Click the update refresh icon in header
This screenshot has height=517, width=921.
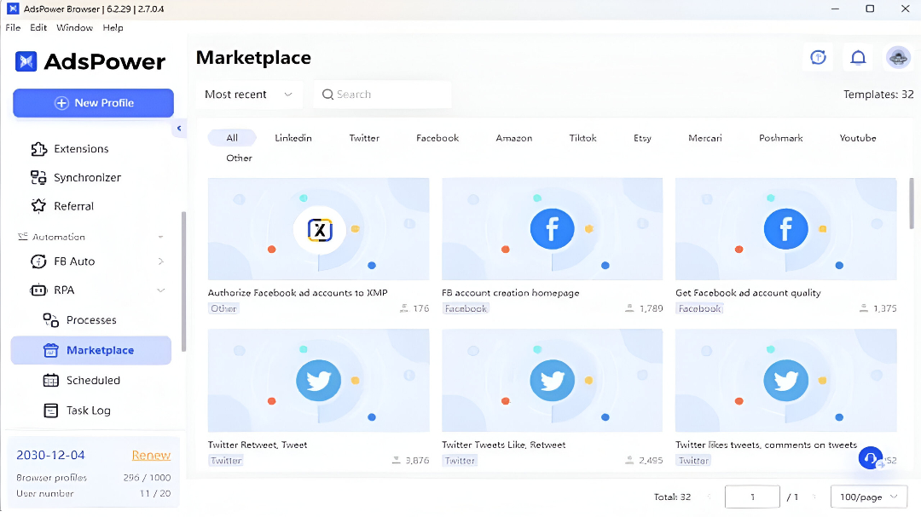coord(818,57)
